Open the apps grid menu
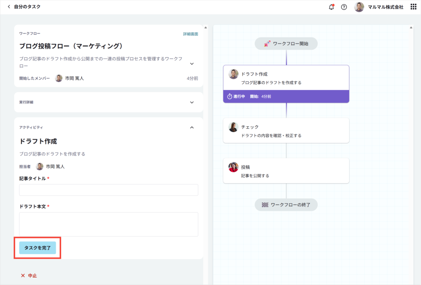The width and height of the screenshot is (421, 285). click(x=413, y=7)
